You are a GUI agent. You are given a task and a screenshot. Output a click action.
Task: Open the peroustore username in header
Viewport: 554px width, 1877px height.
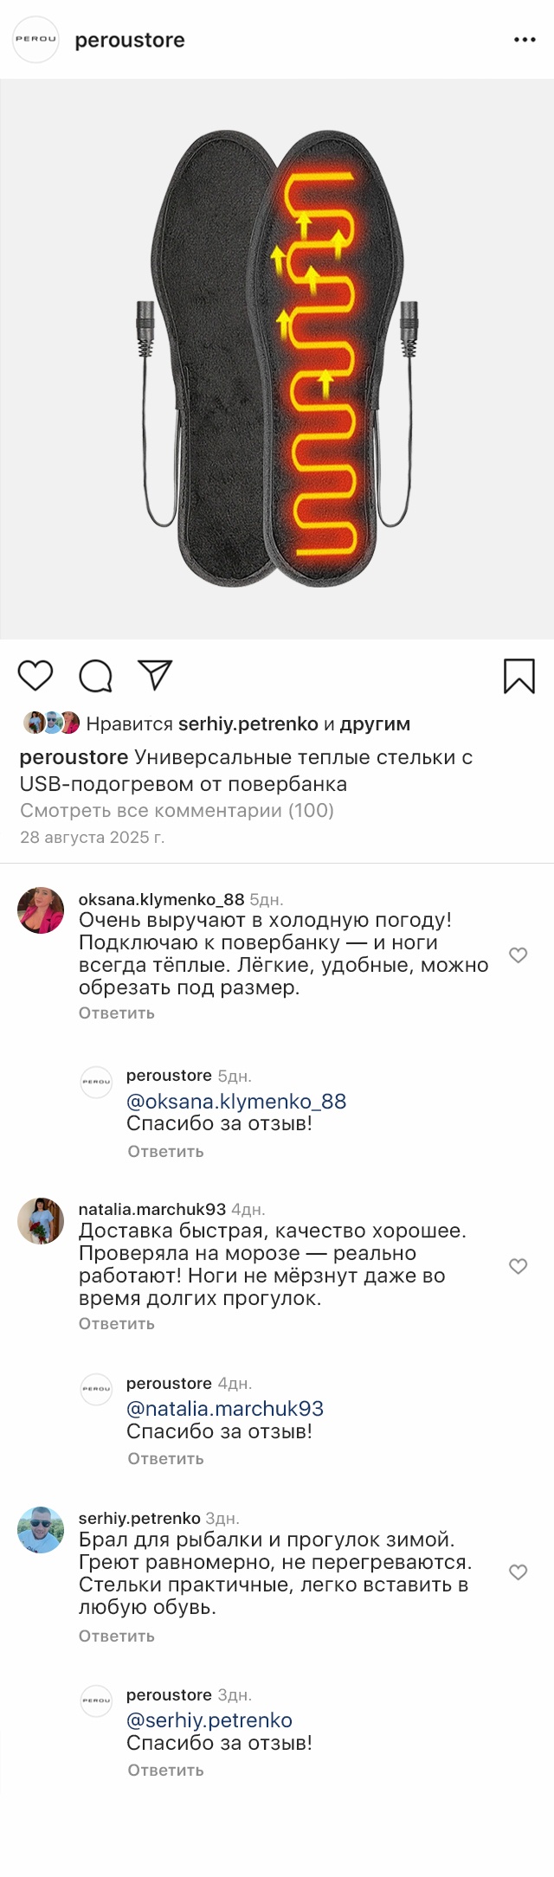[130, 40]
